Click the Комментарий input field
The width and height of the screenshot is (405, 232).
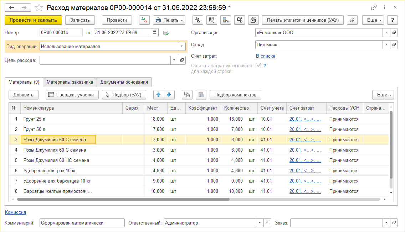click(x=82, y=223)
